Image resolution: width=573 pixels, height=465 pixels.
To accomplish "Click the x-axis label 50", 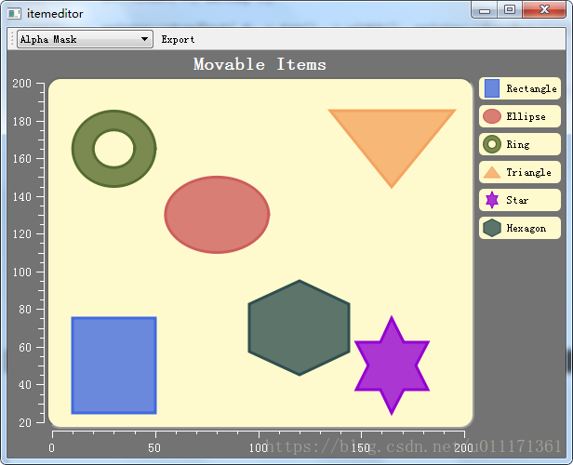I will 154,448.
